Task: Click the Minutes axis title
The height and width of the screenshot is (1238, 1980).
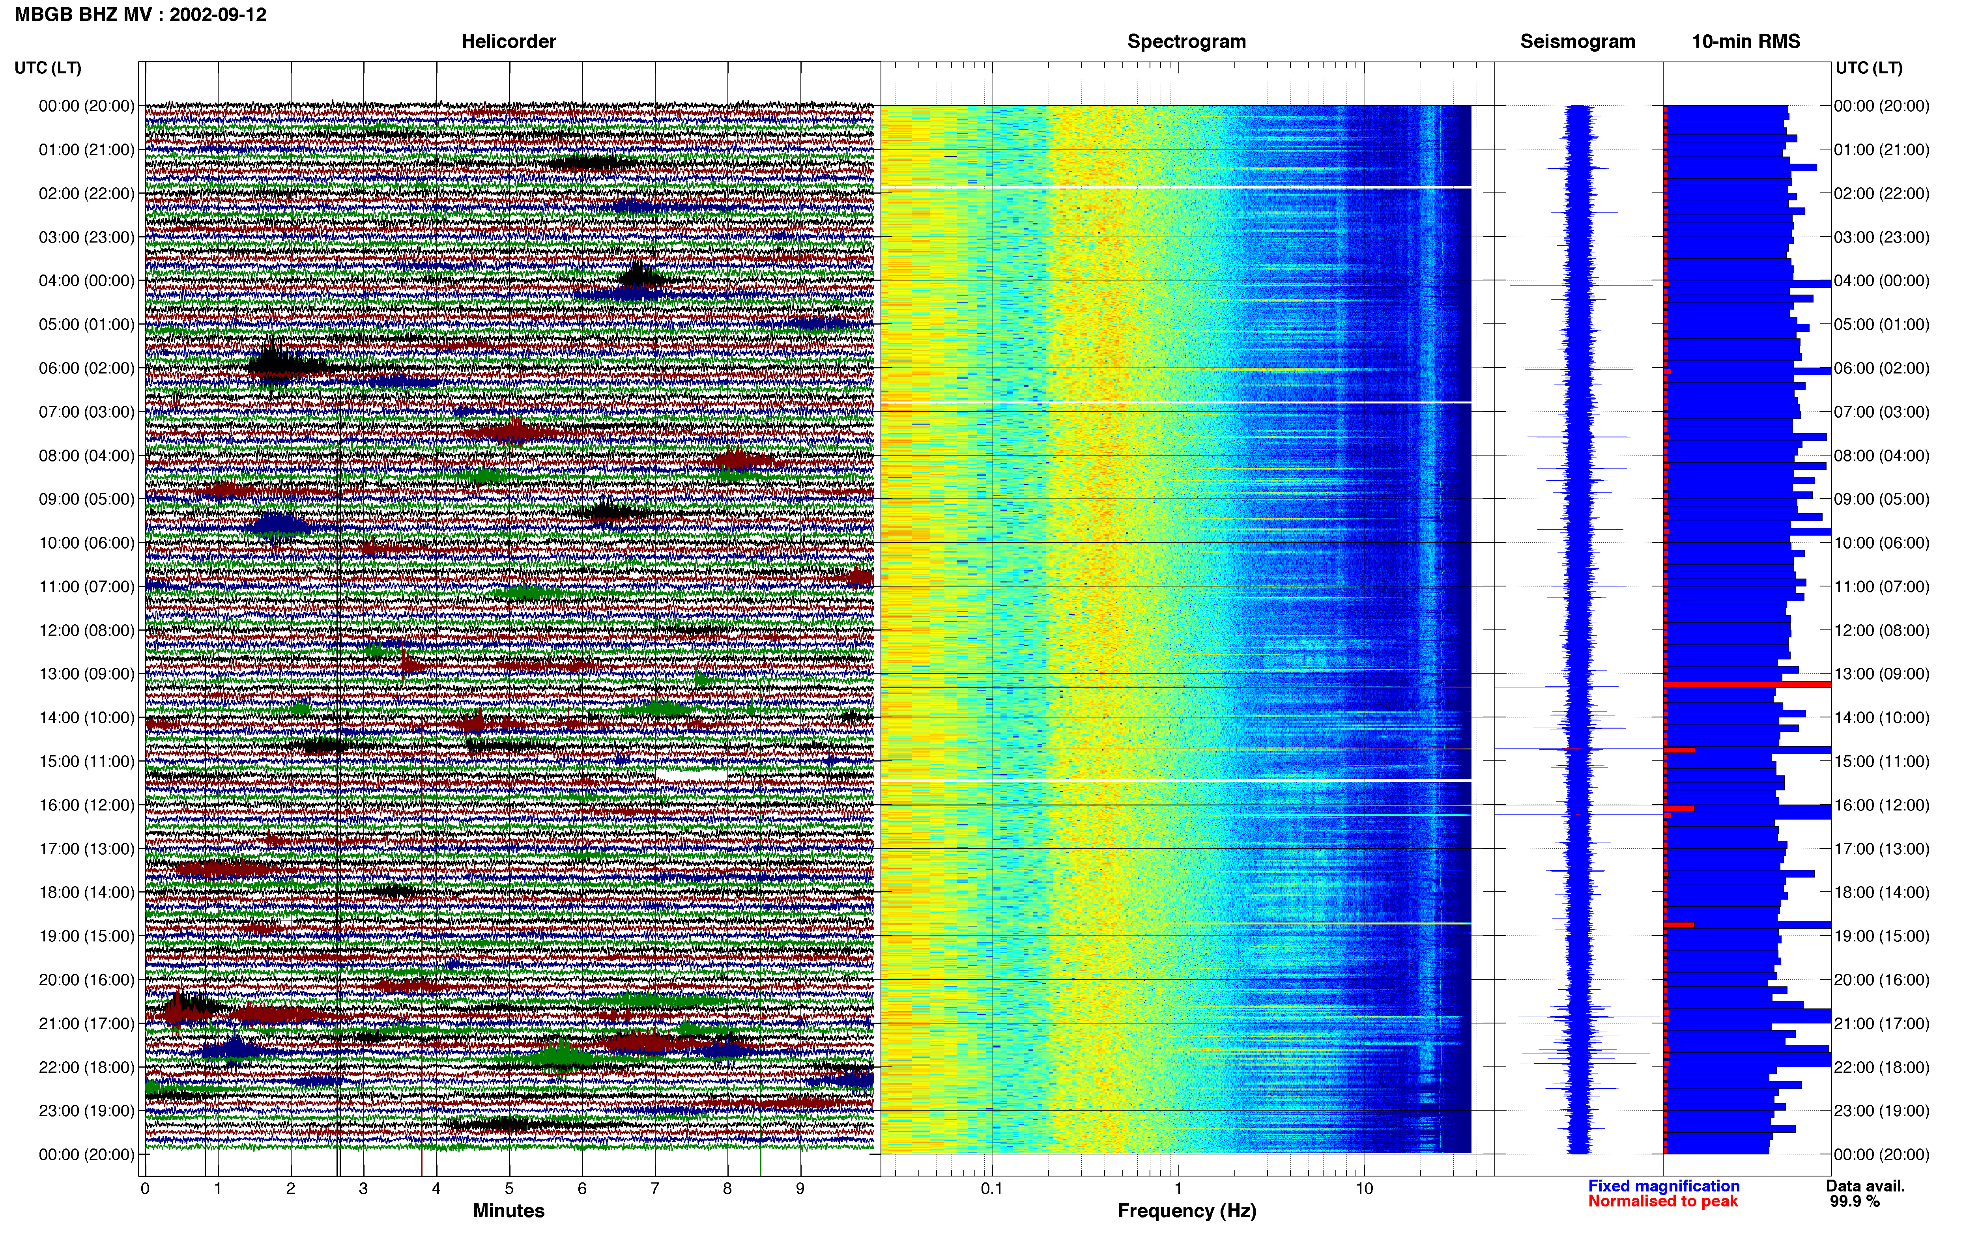Action: pyautogui.click(x=509, y=1211)
